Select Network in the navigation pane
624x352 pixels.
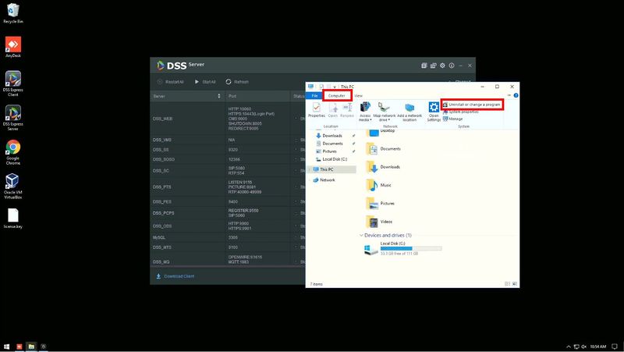(327, 180)
